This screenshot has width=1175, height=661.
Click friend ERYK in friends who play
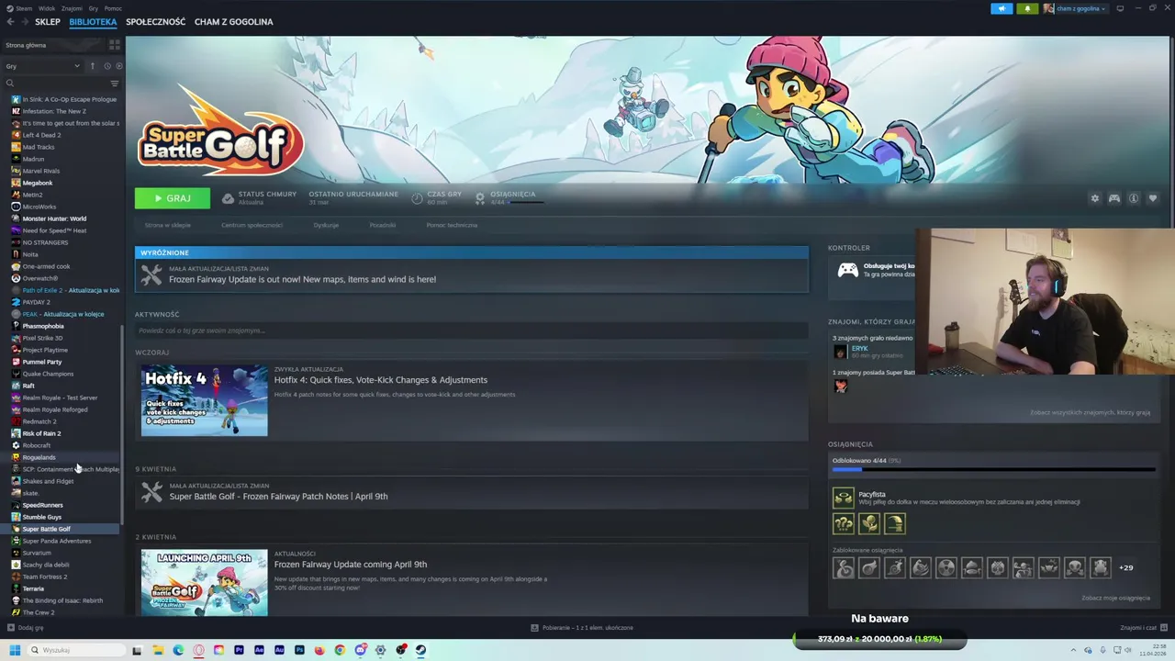click(859, 349)
